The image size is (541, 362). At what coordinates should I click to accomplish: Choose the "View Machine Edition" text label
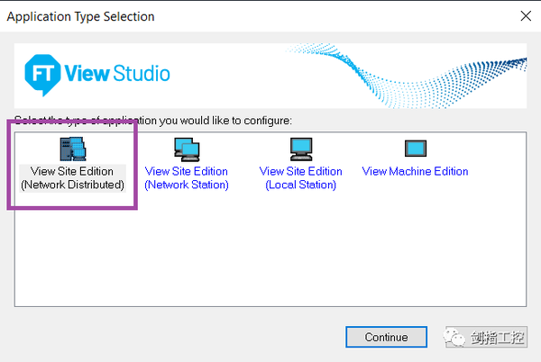point(415,171)
